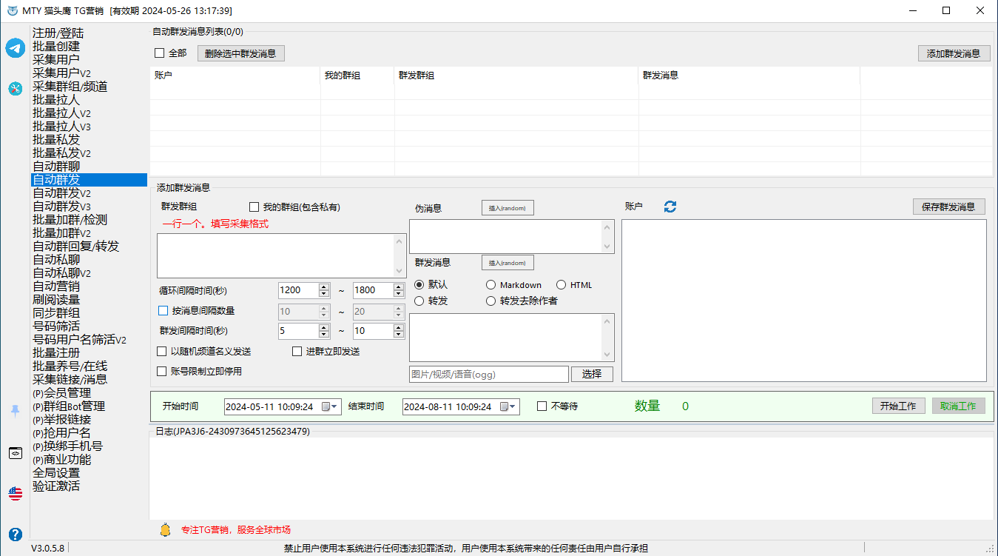Open the help question mark icon
This screenshot has height=556, width=998.
[15, 534]
